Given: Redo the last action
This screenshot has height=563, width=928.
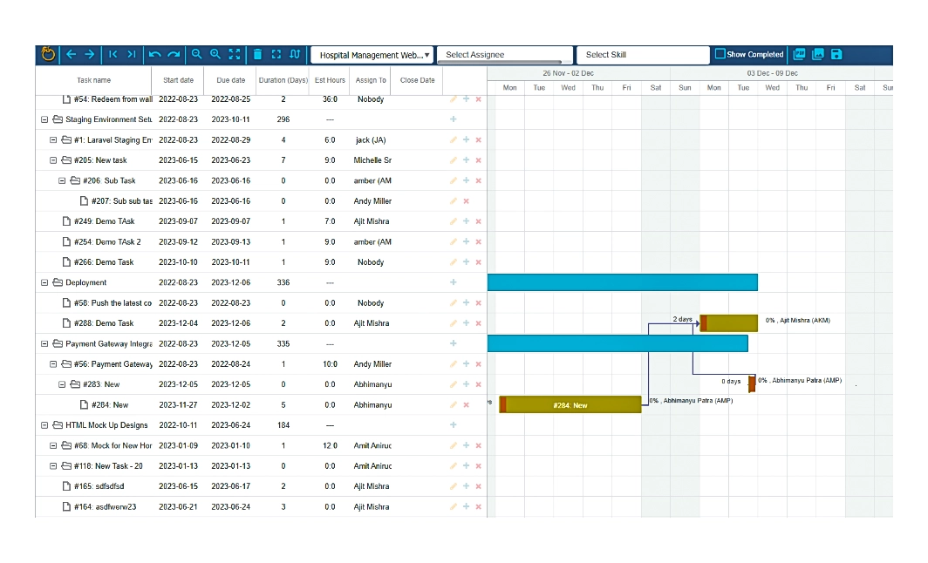Looking at the screenshot, I should (174, 54).
